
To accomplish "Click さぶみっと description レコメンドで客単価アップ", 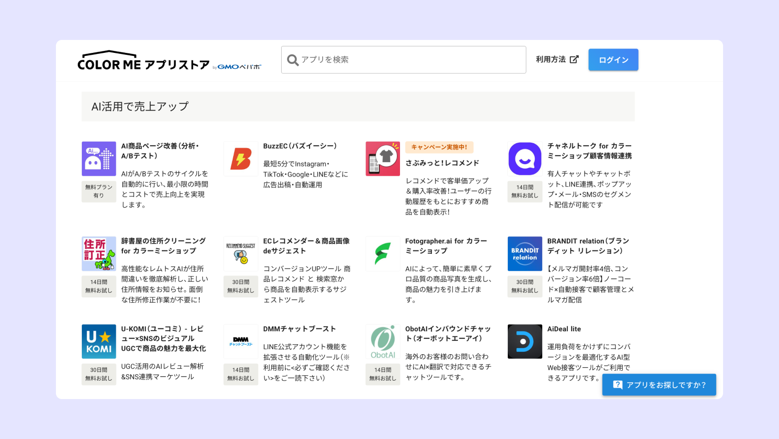I will pos(448,196).
